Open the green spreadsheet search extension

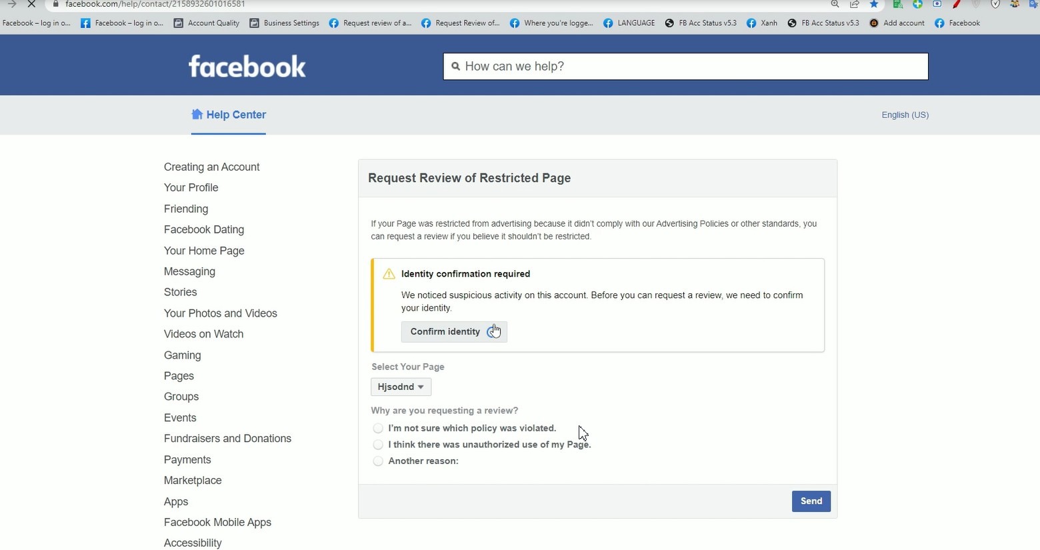(x=898, y=4)
